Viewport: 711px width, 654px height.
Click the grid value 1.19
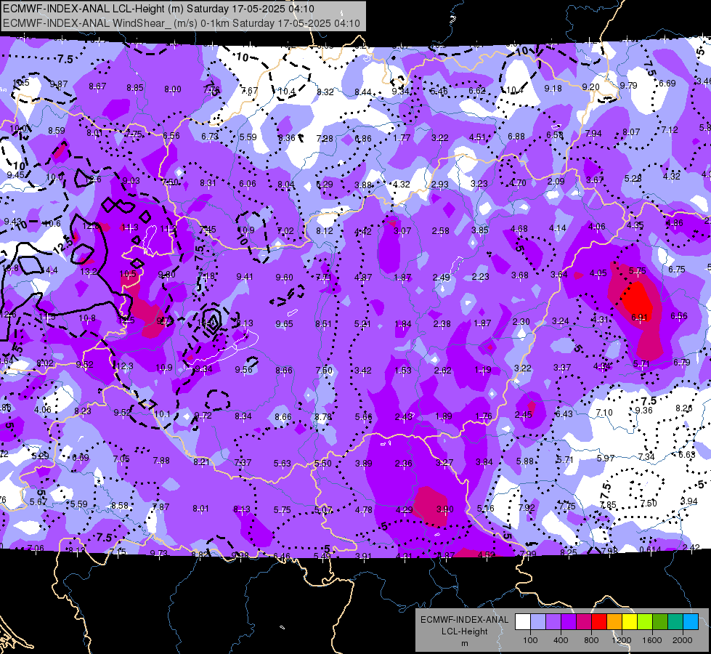coord(483,370)
